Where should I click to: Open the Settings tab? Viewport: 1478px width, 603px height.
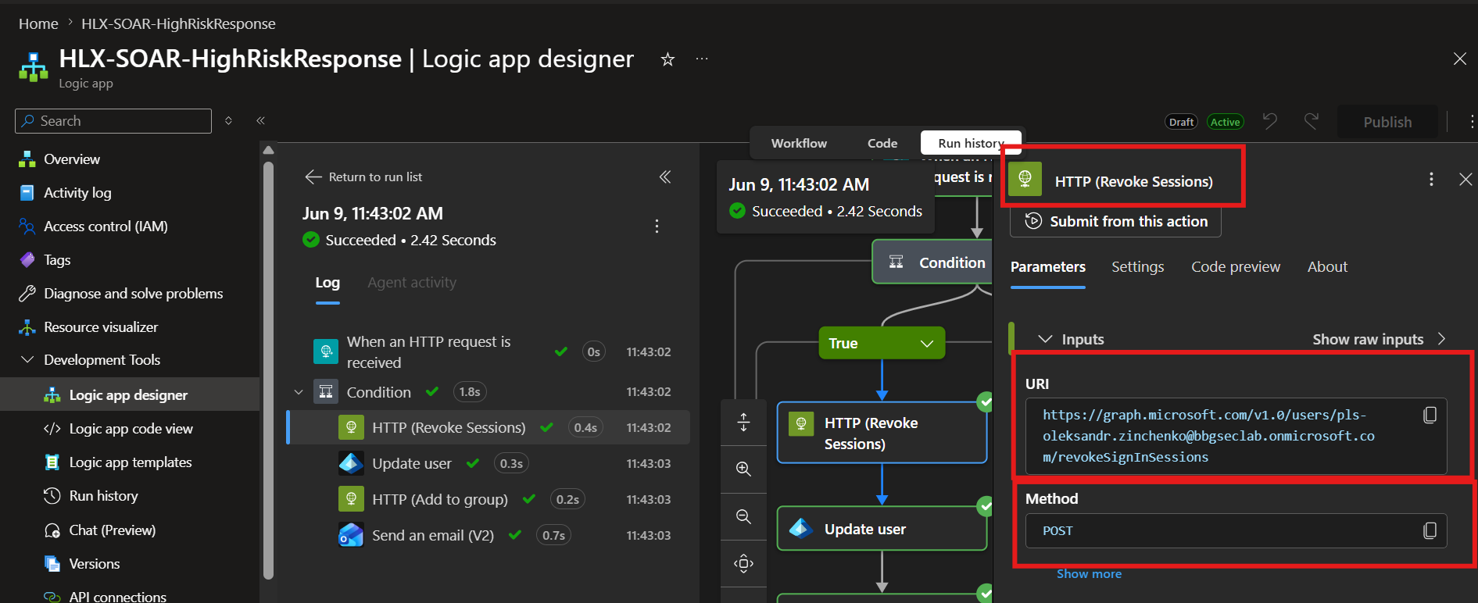point(1138,267)
